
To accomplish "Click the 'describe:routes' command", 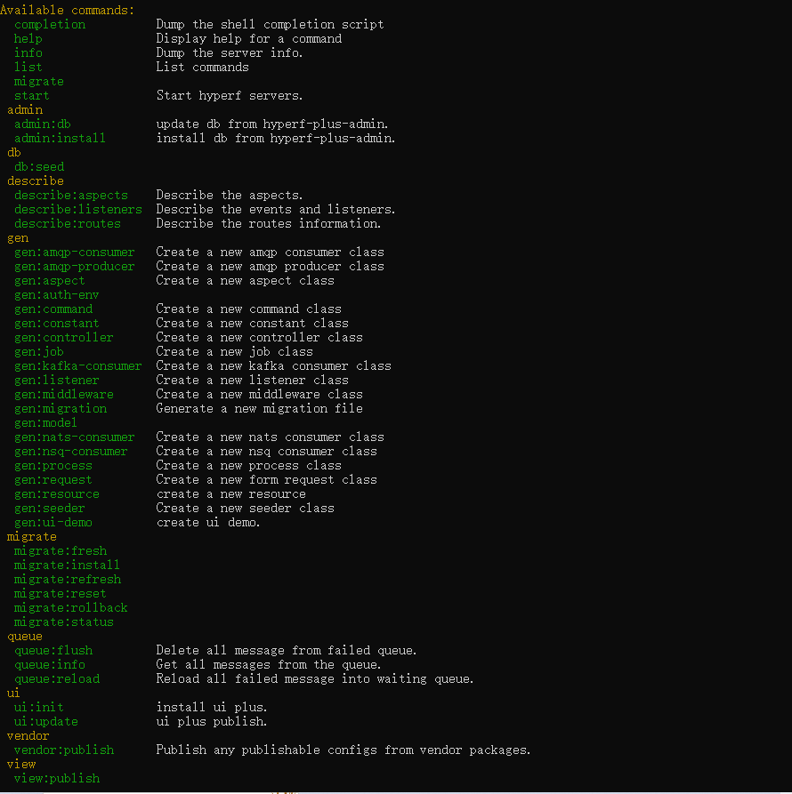I will tap(68, 223).
